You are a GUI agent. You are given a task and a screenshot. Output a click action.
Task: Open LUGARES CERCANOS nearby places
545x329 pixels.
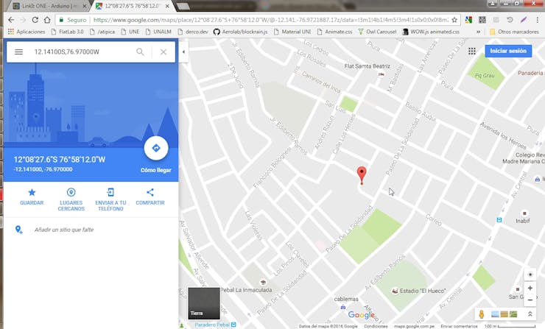pos(71,199)
